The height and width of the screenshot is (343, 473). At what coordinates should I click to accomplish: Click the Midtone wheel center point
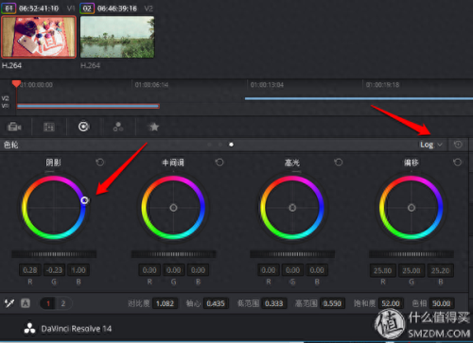click(173, 208)
